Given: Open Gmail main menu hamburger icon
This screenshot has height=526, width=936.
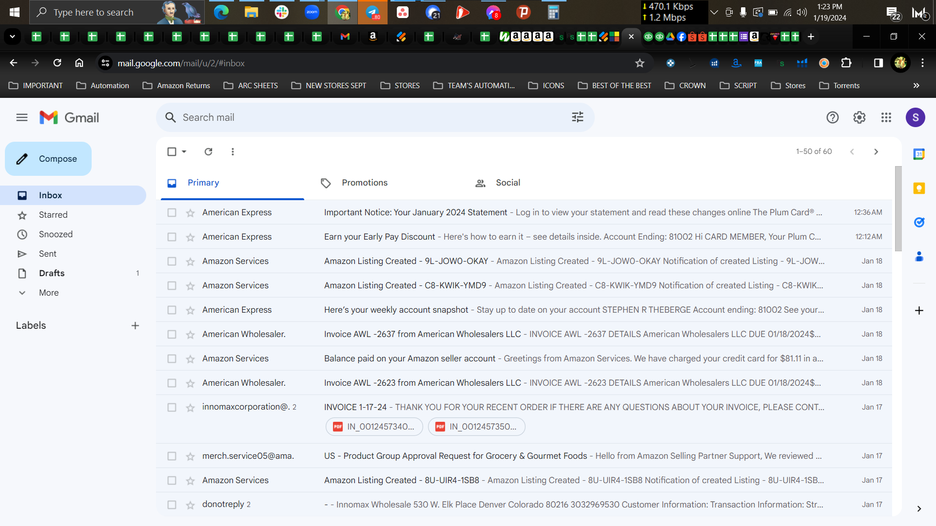Looking at the screenshot, I should click(22, 117).
